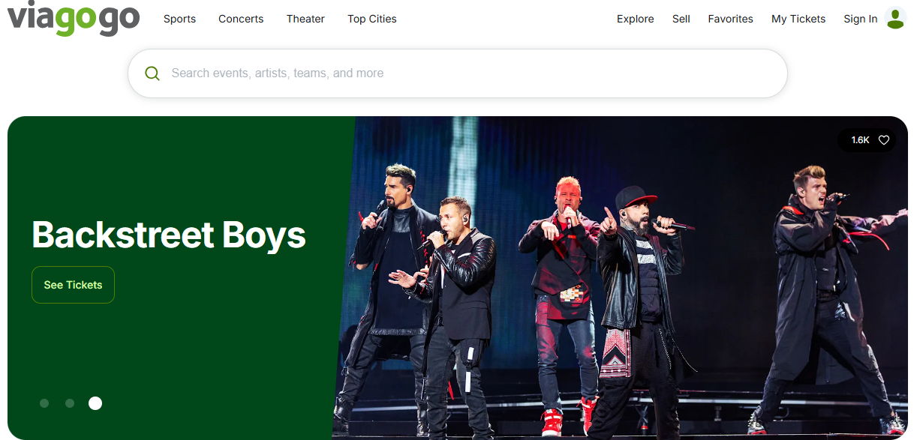
Task: Click the green user profile avatar icon
Action: click(895, 19)
